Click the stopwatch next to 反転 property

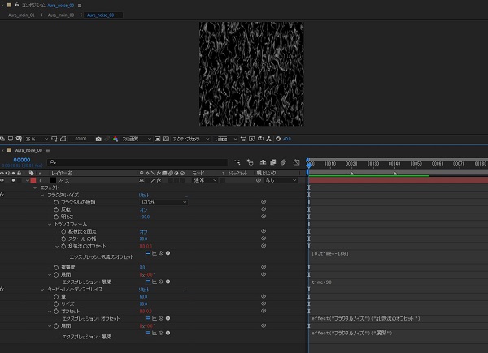[56, 209]
